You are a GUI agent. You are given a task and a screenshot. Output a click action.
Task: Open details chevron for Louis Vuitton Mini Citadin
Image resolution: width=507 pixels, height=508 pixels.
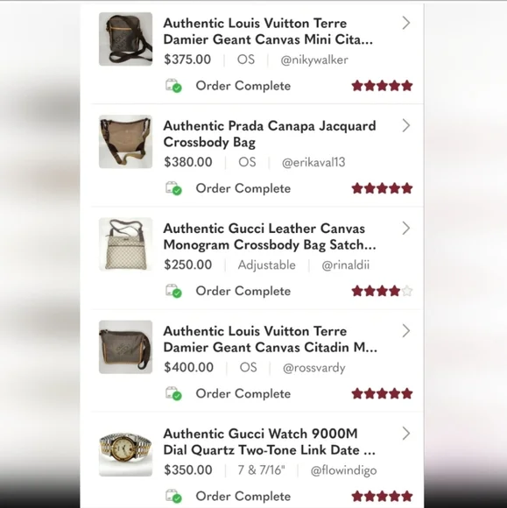pos(406,23)
